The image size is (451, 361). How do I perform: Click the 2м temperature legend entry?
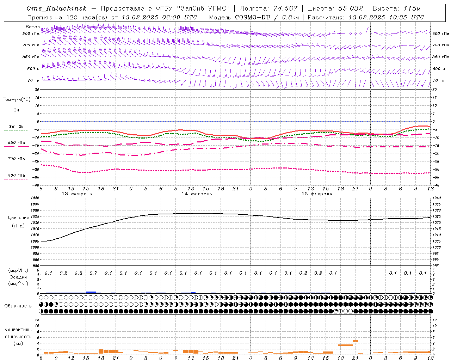[x=17, y=110]
